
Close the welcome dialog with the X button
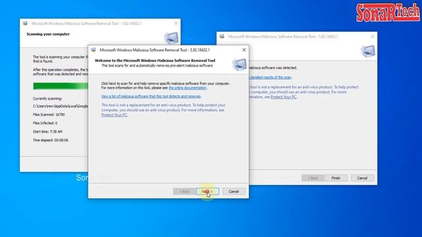pyautogui.click(x=244, y=50)
